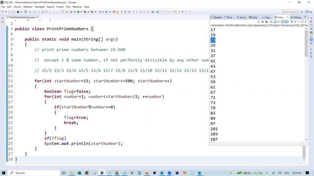Viewport: 314px width, 176px height.
Task: Expand the Open Console dropdown arrow
Action: coord(305,22)
